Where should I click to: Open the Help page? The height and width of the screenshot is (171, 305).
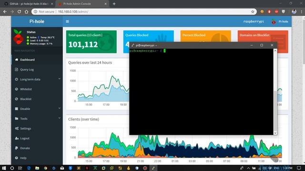click(x=37, y=158)
